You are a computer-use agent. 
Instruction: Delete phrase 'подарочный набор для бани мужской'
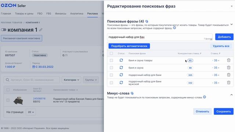(228, 82)
